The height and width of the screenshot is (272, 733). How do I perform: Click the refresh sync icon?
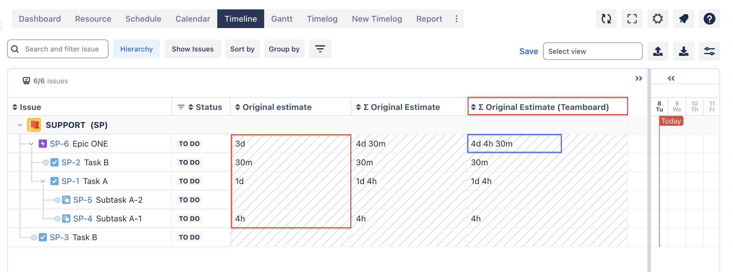pos(606,19)
